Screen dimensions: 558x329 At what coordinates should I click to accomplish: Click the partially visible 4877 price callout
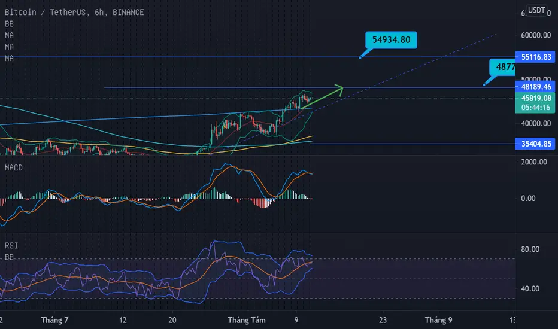pos(502,67)
